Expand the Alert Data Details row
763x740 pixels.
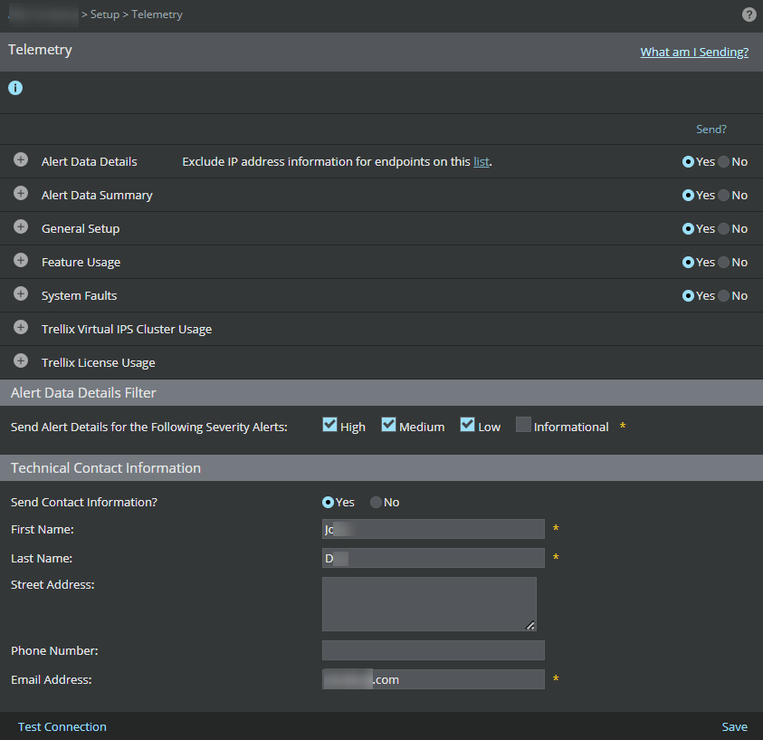(x=21, y=159)
